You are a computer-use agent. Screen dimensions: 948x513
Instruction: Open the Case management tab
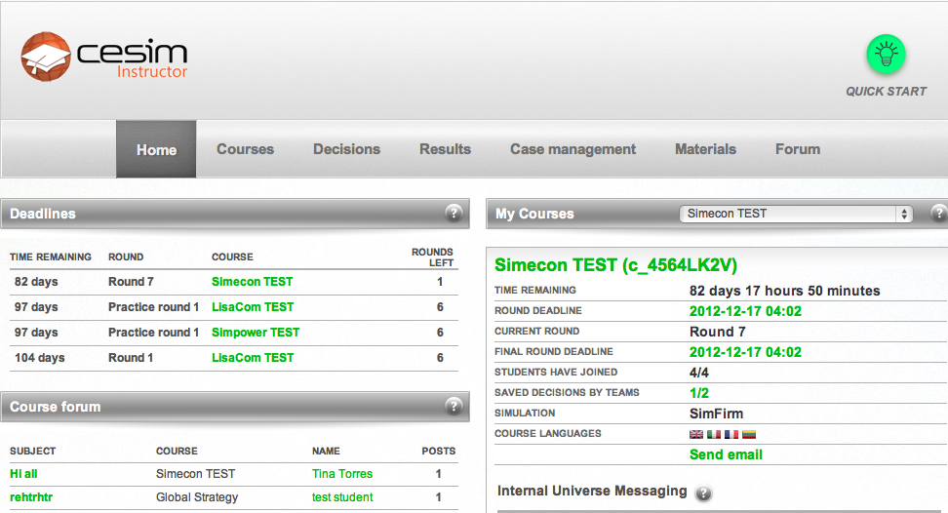(573, 149)
